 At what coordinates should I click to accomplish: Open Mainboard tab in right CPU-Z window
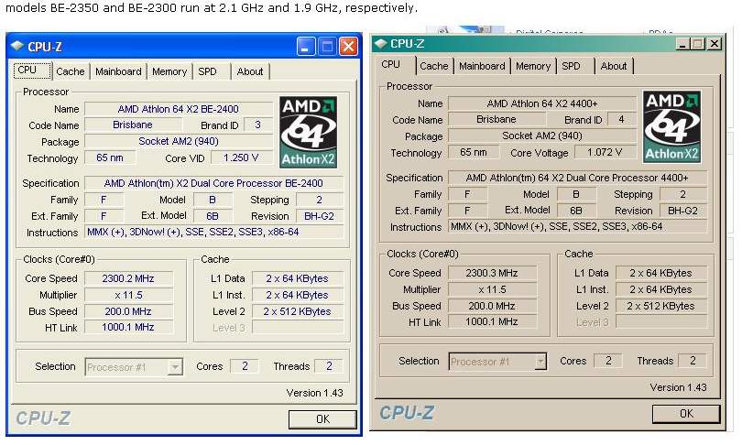click(x=482, y=66)
